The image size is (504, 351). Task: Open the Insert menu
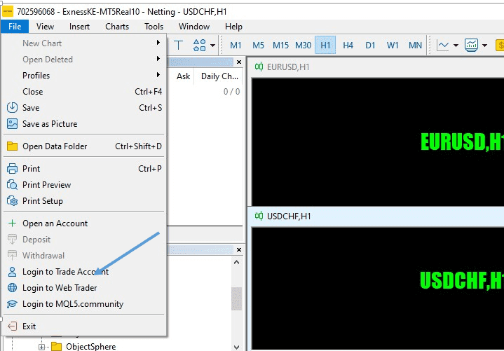click(79, 27)
